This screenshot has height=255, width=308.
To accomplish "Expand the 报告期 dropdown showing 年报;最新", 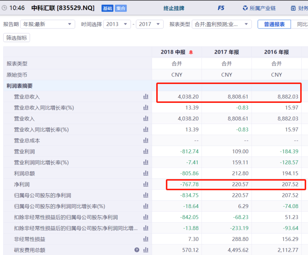I will click(x=47, y=24).
